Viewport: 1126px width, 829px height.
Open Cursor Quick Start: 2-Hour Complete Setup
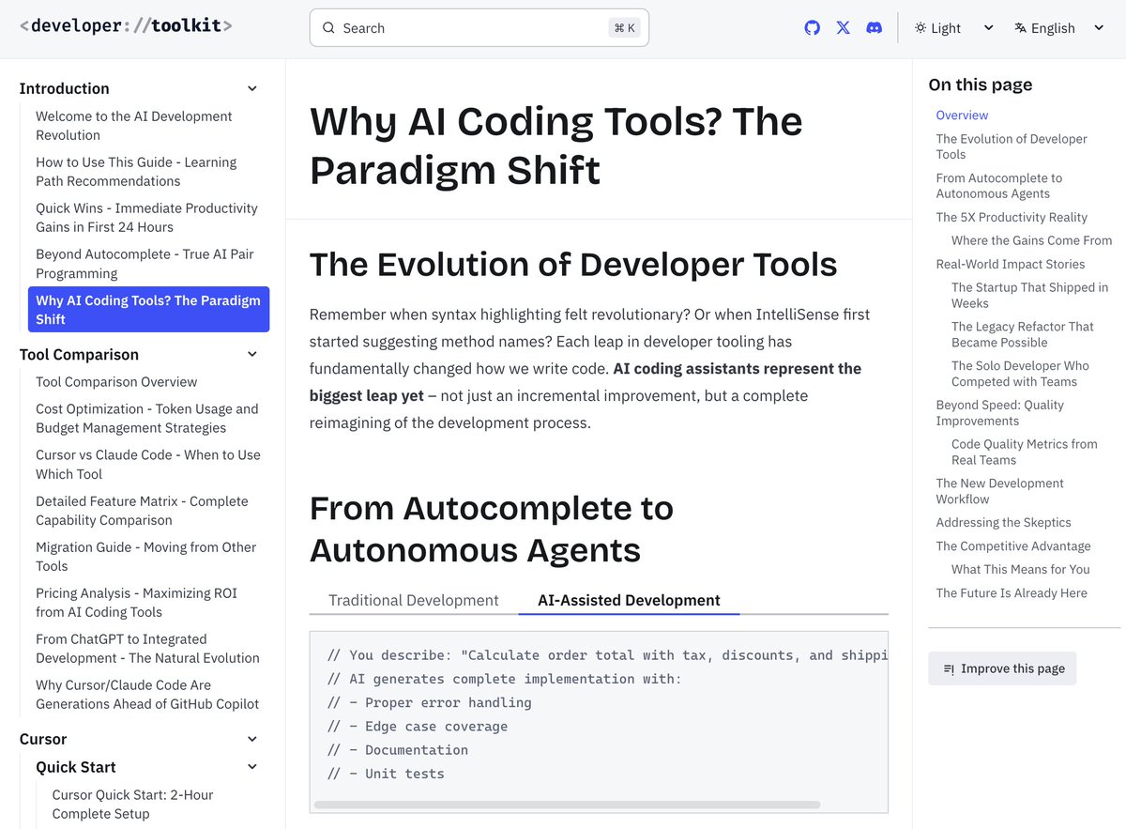(132, 805)
